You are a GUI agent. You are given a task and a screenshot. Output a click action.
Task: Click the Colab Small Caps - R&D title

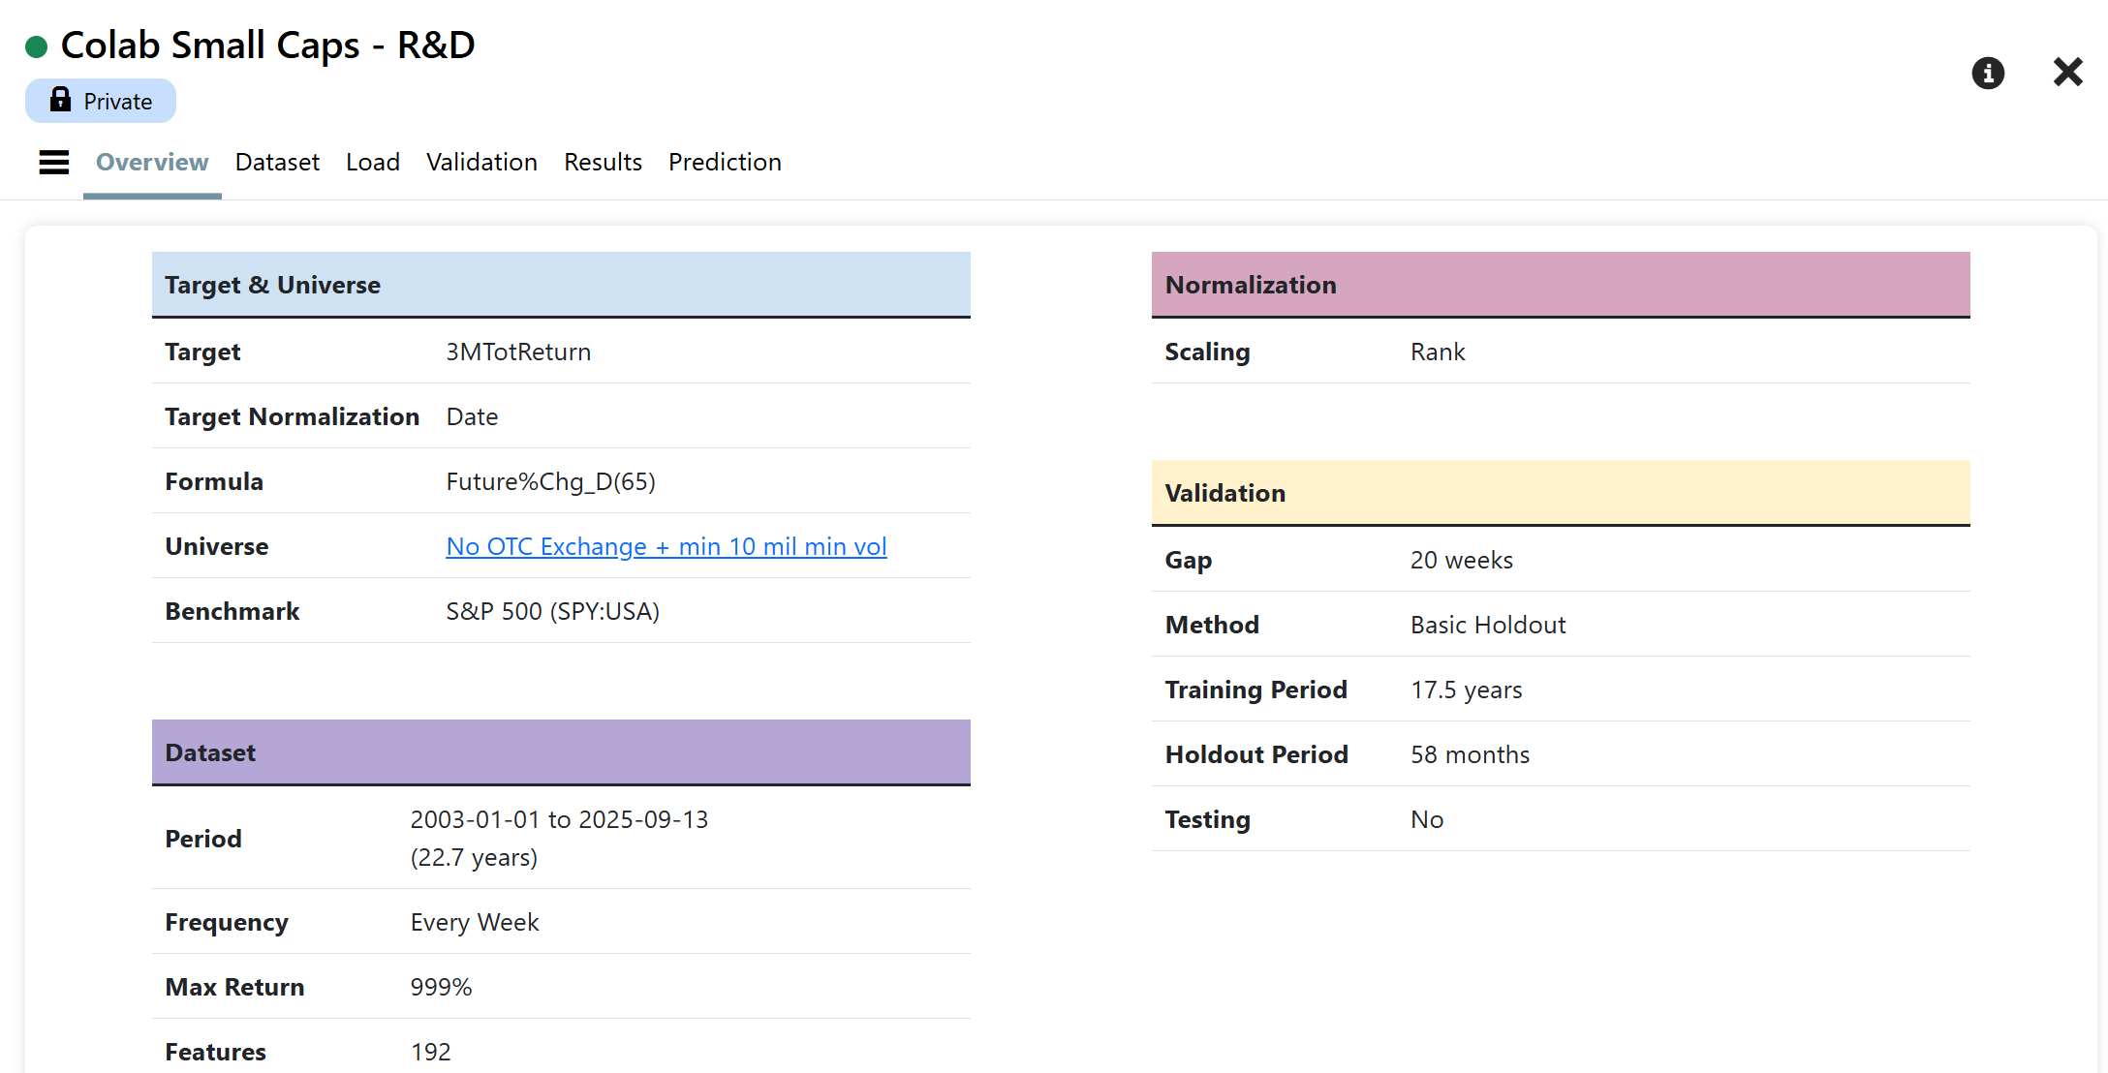click(x=267, y=46)
